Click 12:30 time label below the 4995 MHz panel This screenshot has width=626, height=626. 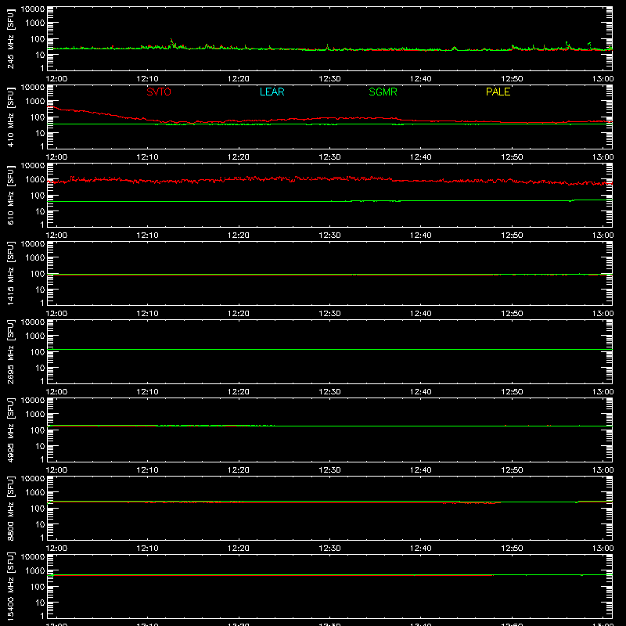tap(329, 470)
